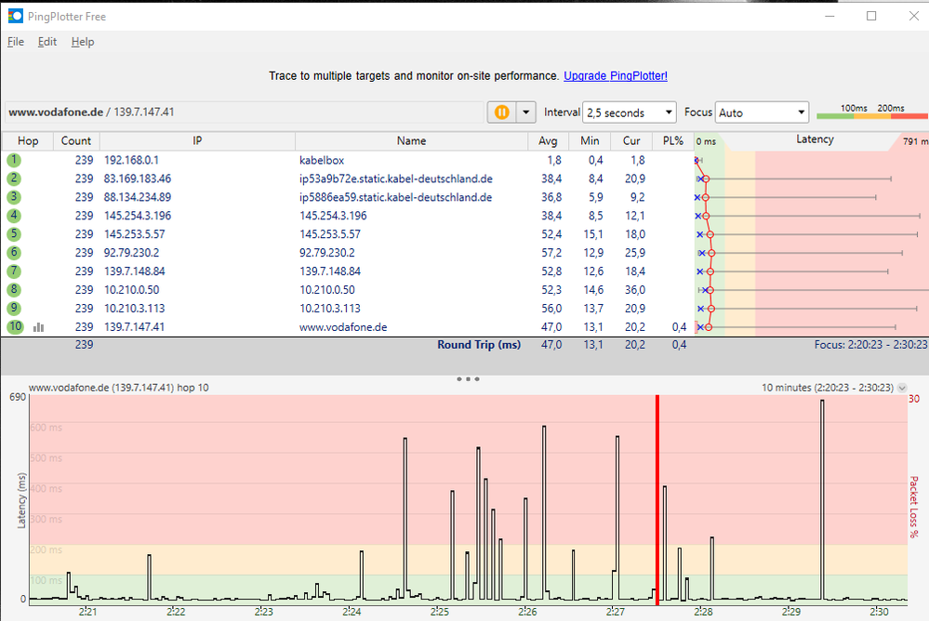The width and height of the screenshot is (929, 621).
Task: Sort by the Count column header
Action: click(x=76, y=140)
